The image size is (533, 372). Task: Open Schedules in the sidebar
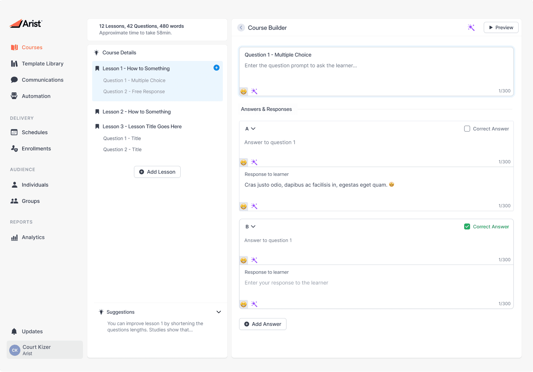29,132
